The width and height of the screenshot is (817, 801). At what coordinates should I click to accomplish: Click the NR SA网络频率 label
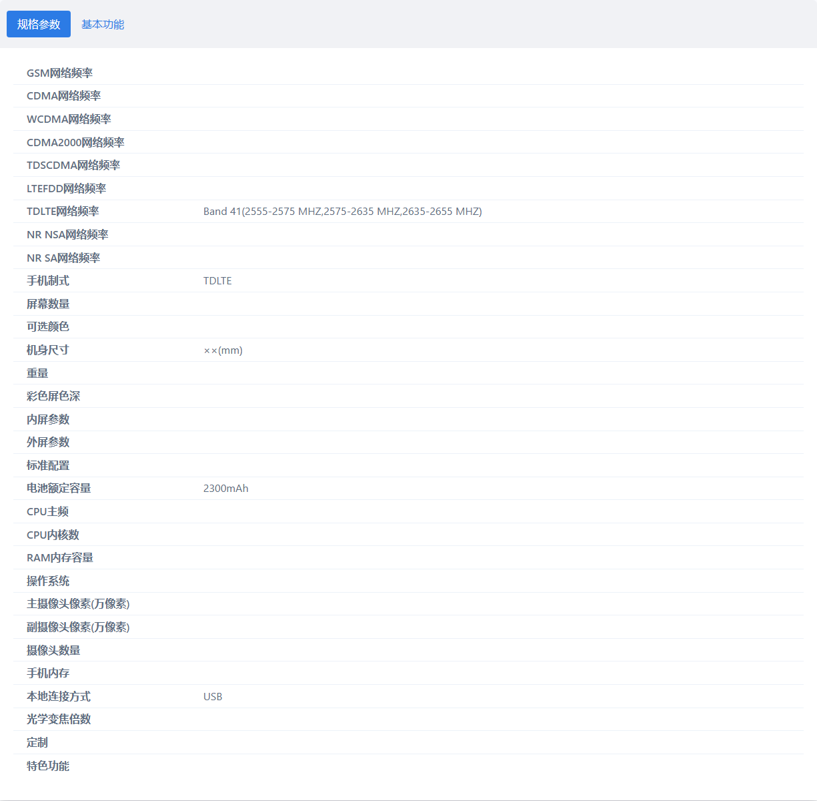63,258
